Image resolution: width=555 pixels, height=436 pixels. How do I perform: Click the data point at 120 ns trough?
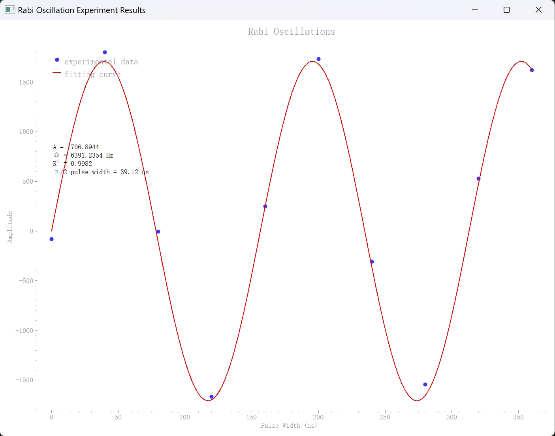(x=211, y=397)
